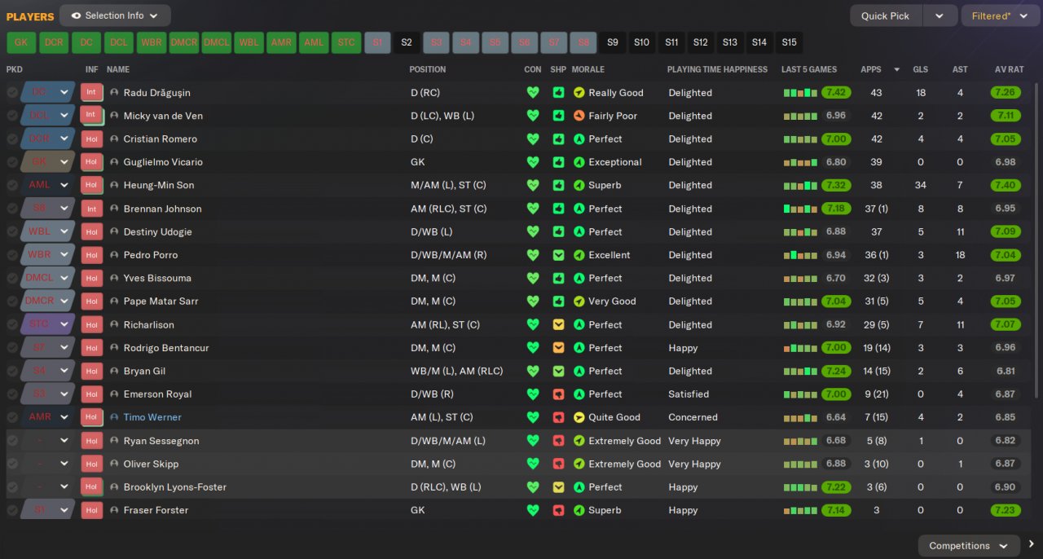Click Heung-Min Son's condition heart icon
Screen dimensions: 1043x559
[533, 185]
